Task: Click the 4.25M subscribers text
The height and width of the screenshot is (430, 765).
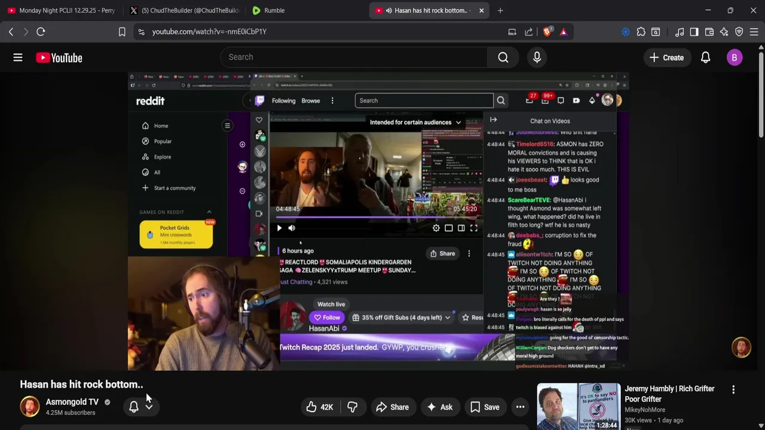Action: tap(71, 413)
